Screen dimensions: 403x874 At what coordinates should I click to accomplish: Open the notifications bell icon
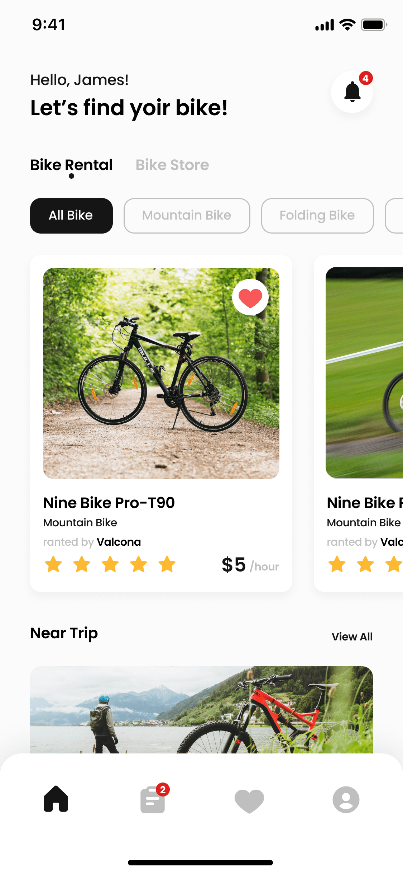pos(352,92)
